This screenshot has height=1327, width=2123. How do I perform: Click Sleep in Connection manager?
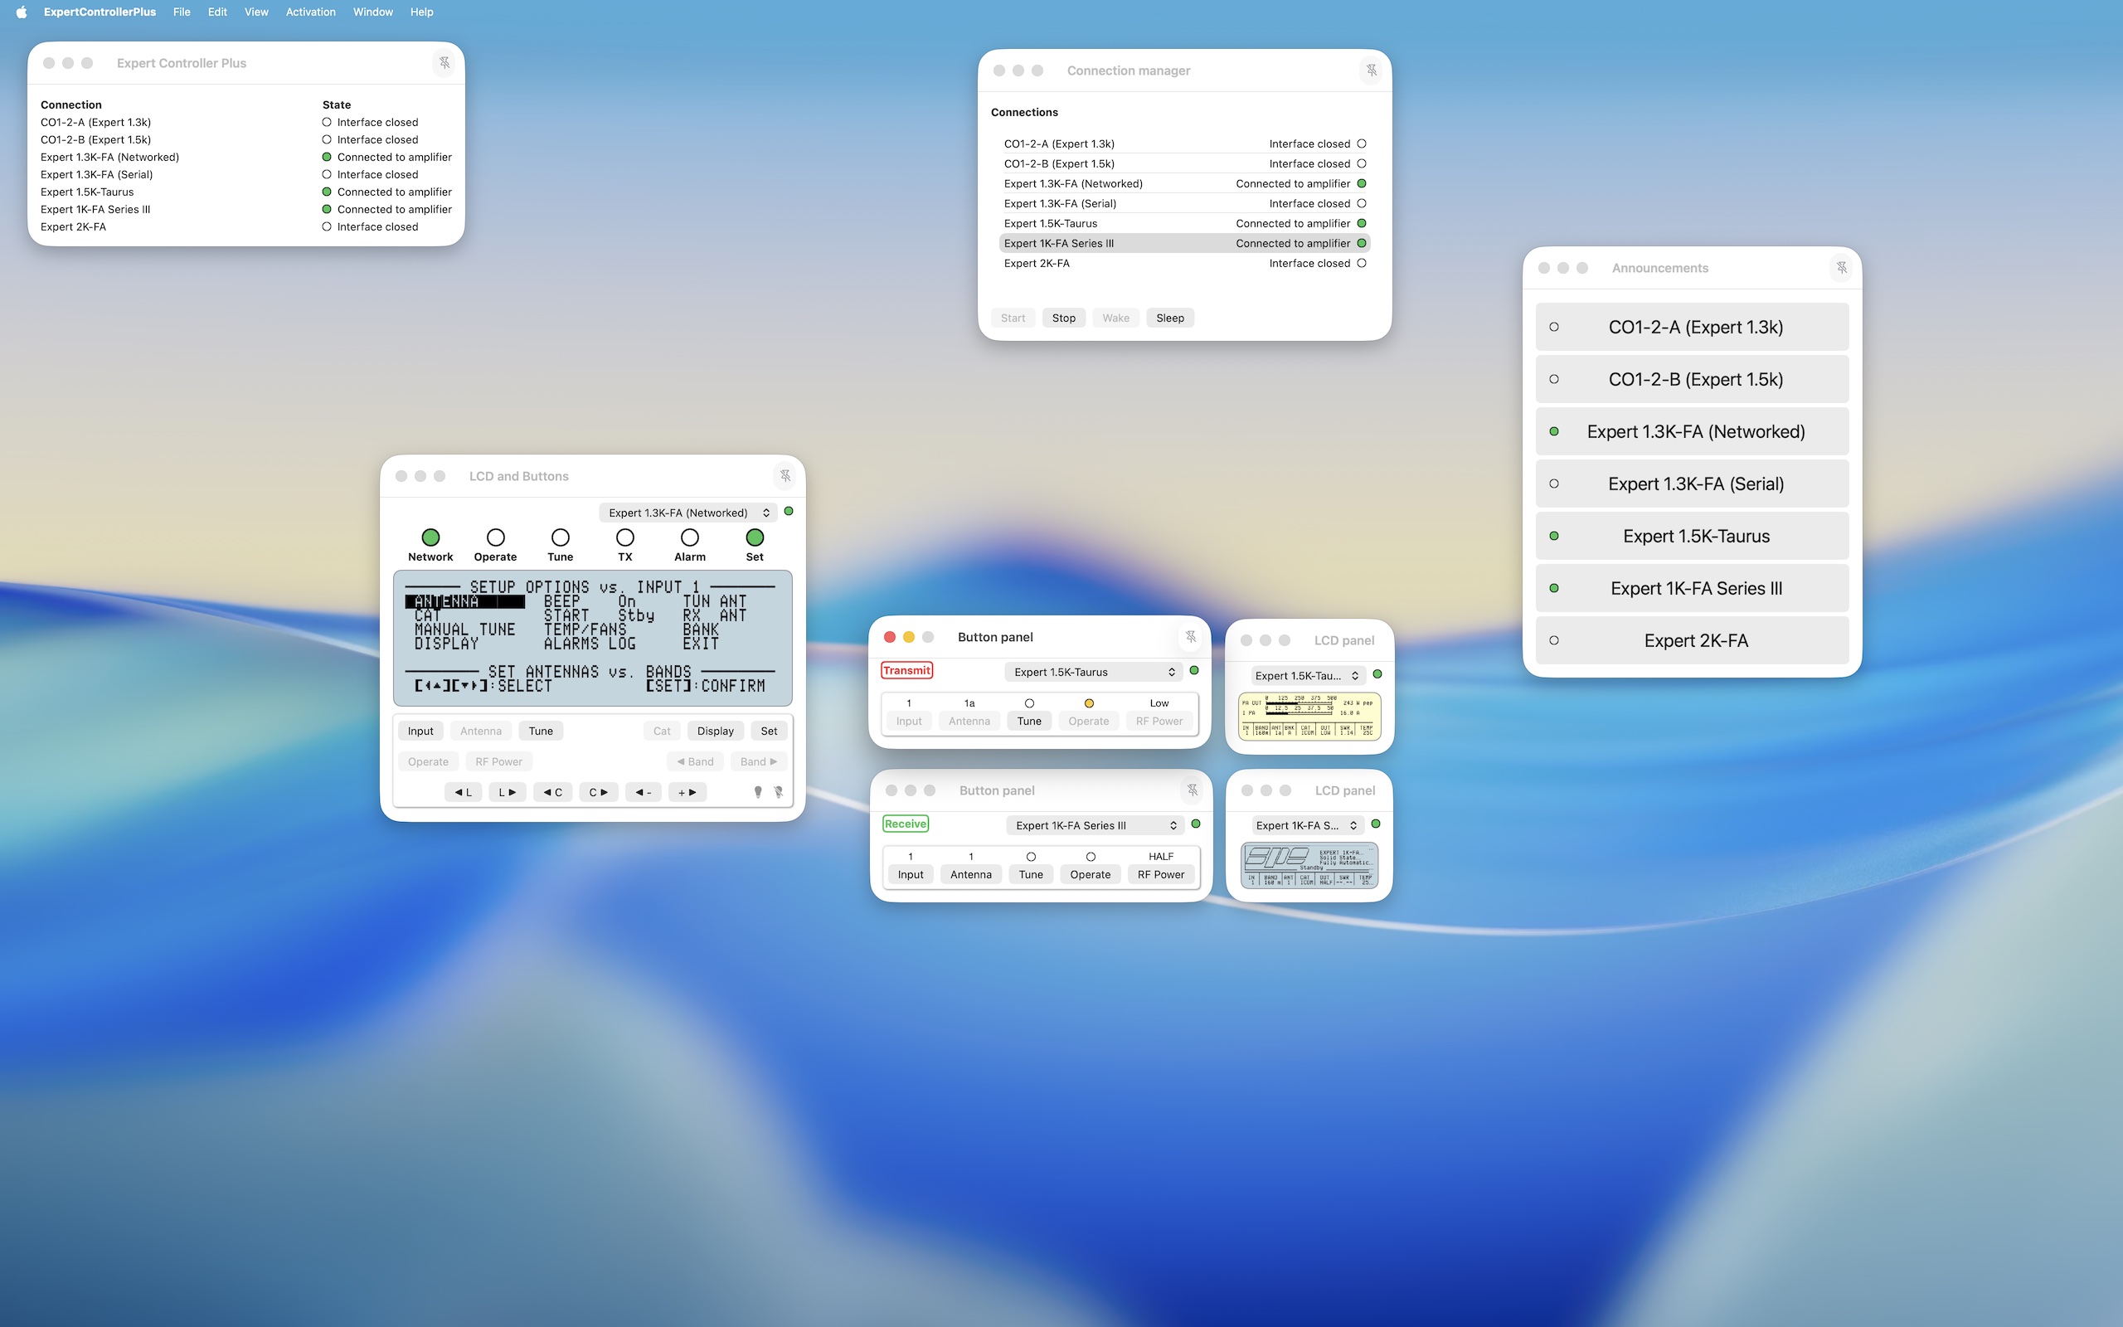[x=1169, y=318]
